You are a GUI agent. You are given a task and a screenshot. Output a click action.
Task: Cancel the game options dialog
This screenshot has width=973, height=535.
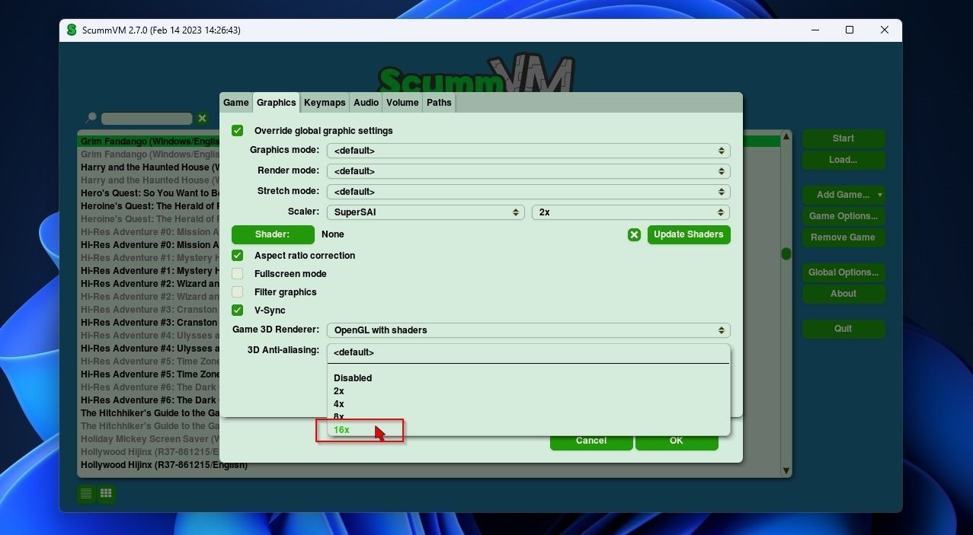coord(591,441)
